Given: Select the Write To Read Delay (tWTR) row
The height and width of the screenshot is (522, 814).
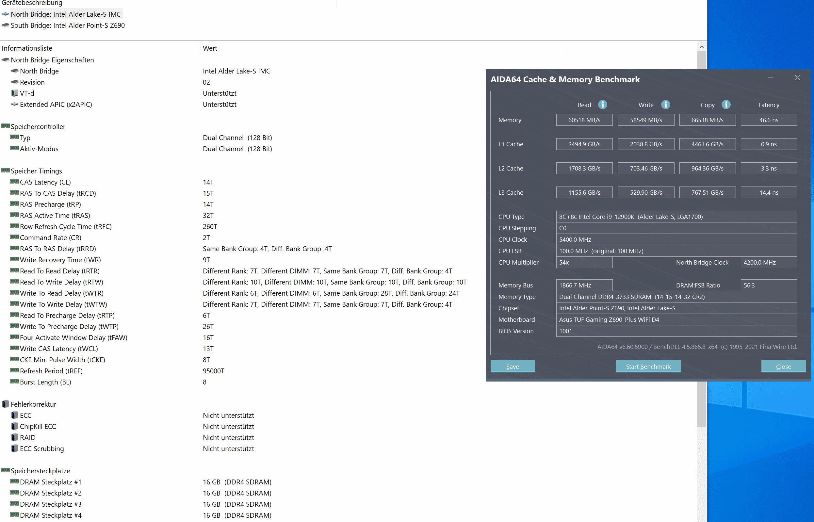Looking at the screenshot, I should point(62,293).
